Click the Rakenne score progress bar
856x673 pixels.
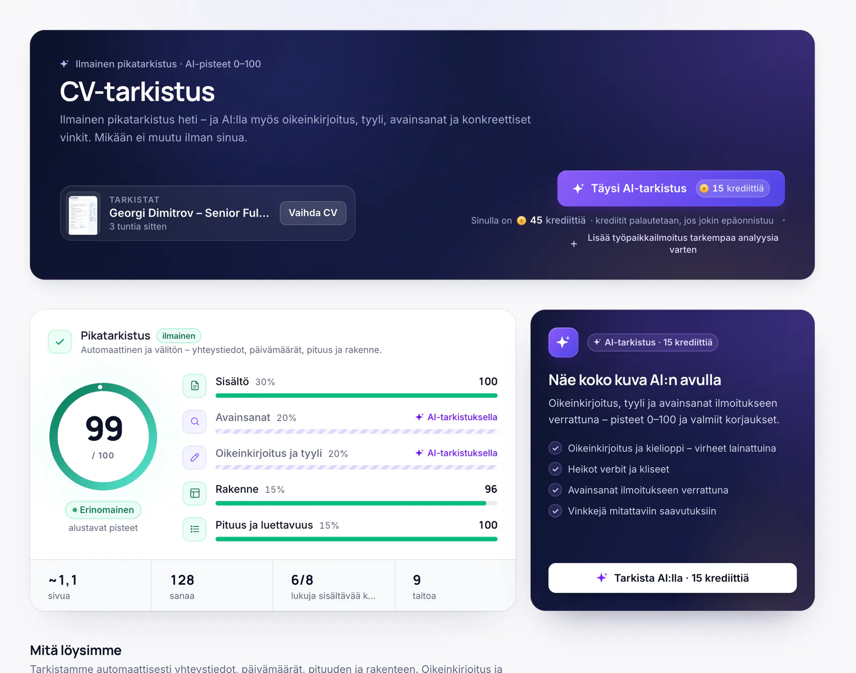[x=356, y=503]
